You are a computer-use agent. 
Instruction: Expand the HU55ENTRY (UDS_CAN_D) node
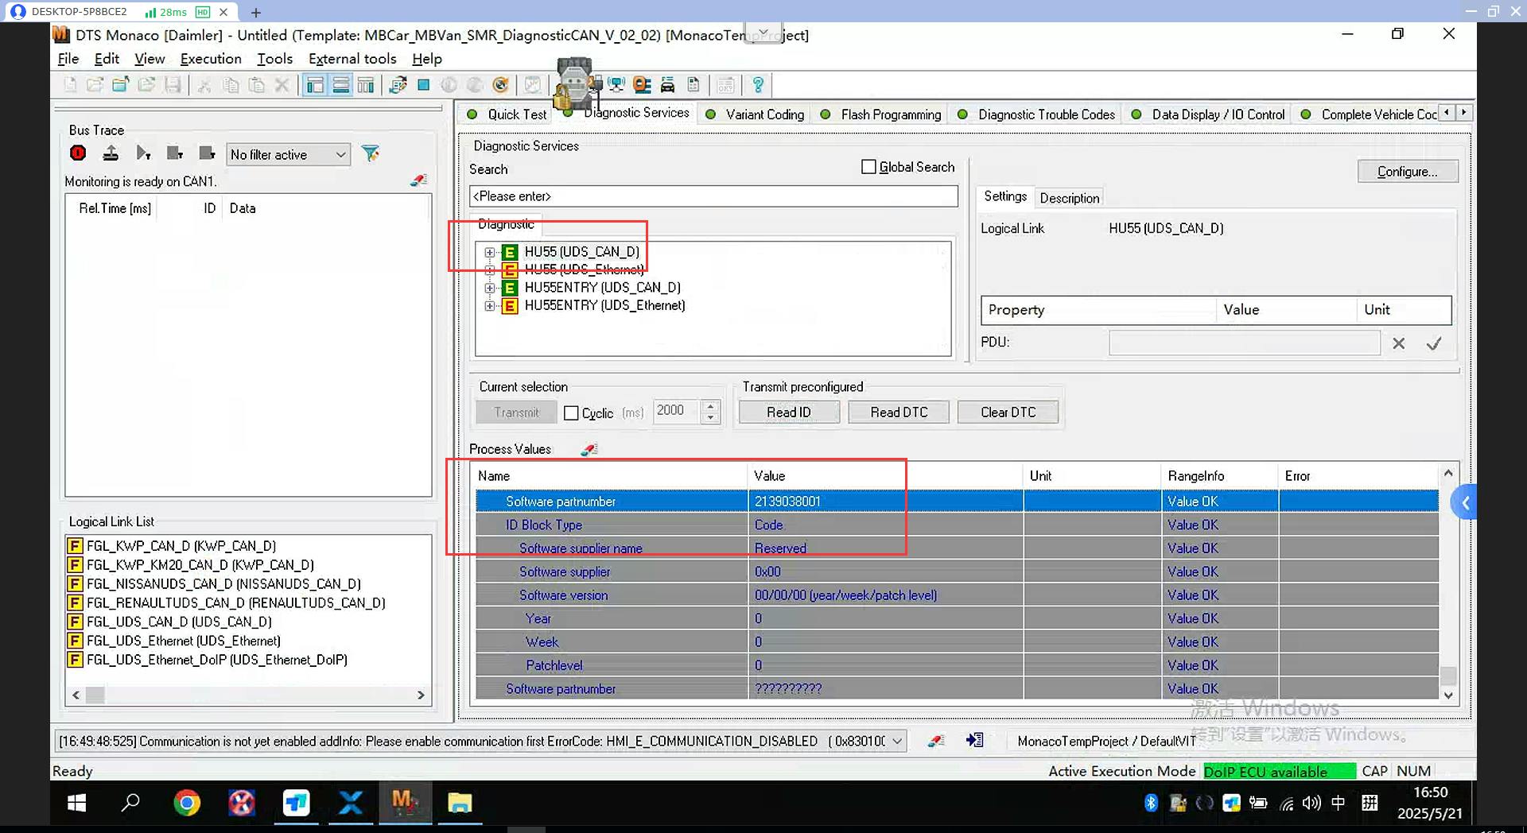pos(490,288)
